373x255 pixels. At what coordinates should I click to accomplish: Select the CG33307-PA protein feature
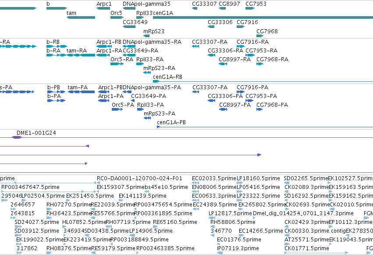tap(195, 92)
